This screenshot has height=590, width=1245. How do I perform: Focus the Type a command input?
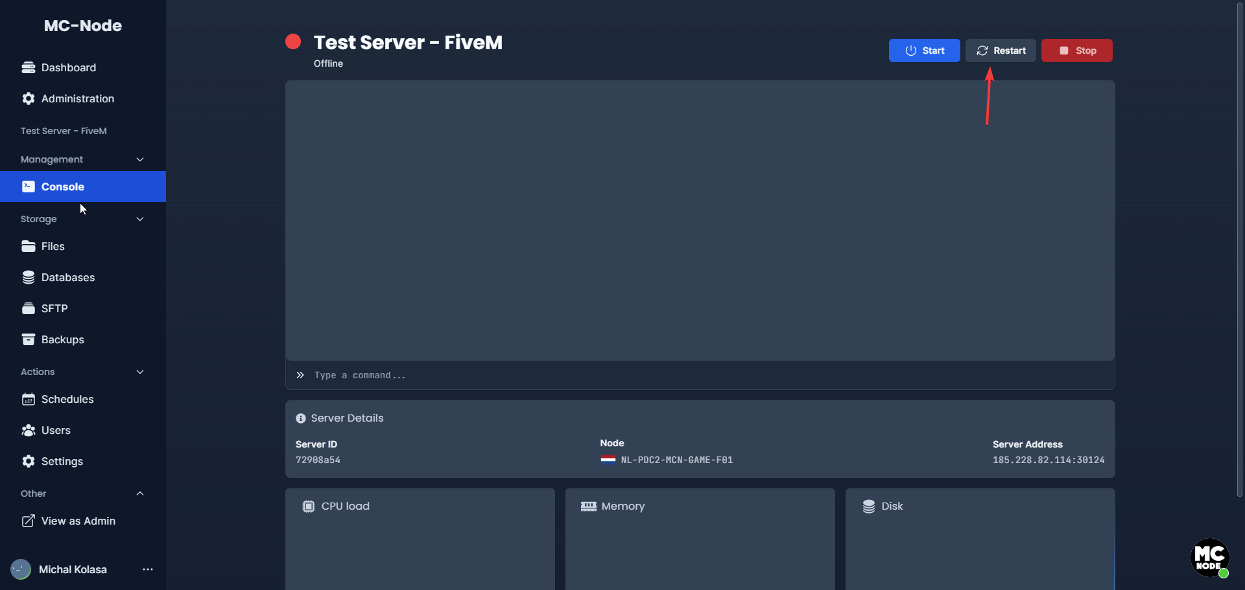tap(700, 375)
